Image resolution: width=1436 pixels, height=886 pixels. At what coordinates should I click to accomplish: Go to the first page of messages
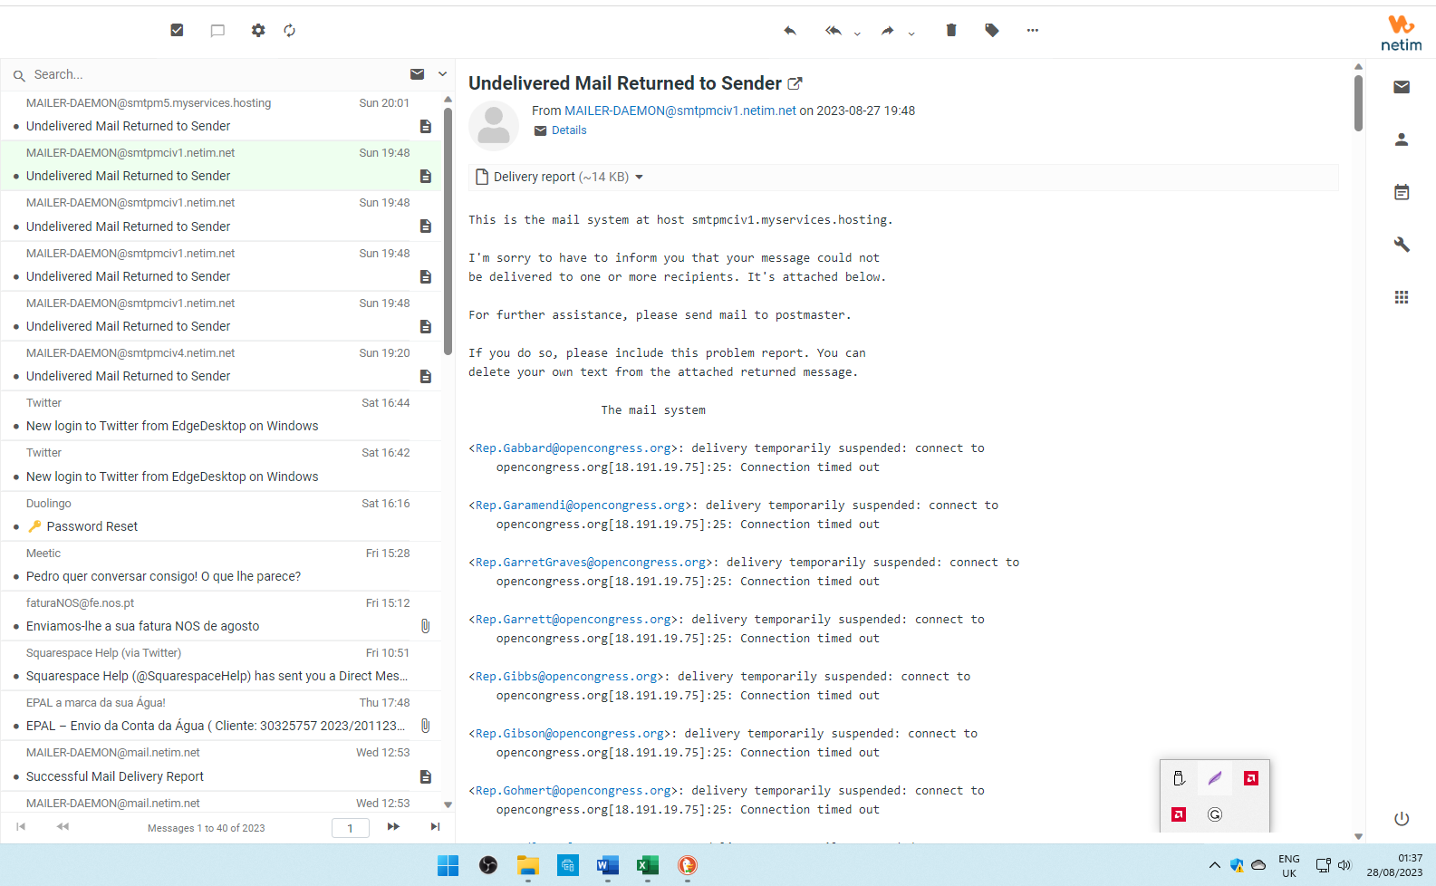pyautogui.click(x=21, y=826)
